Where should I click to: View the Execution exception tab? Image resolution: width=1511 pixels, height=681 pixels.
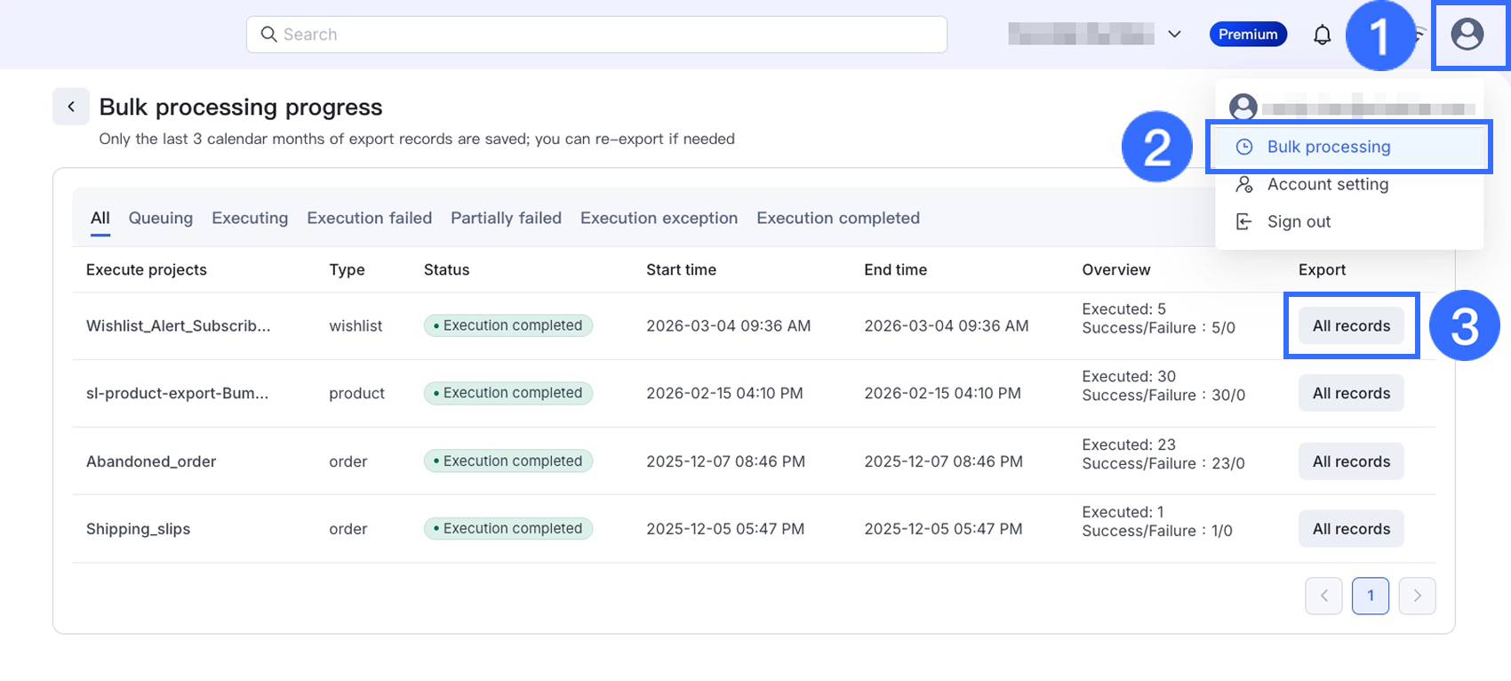pyautogui.click(x=659, y=218)
